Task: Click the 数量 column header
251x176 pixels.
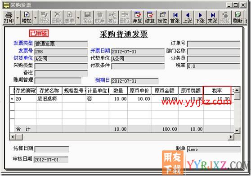Action: (x=118, y=91)
